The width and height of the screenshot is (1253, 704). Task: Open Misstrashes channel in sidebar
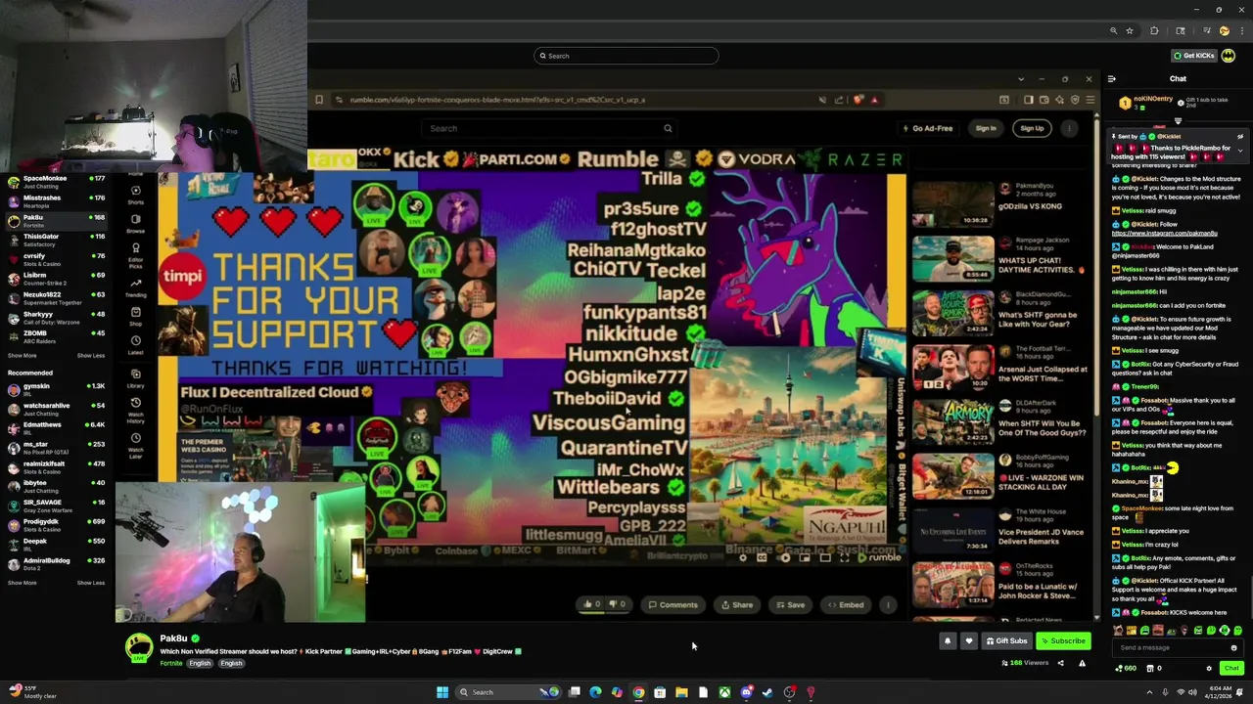(59, 201)
